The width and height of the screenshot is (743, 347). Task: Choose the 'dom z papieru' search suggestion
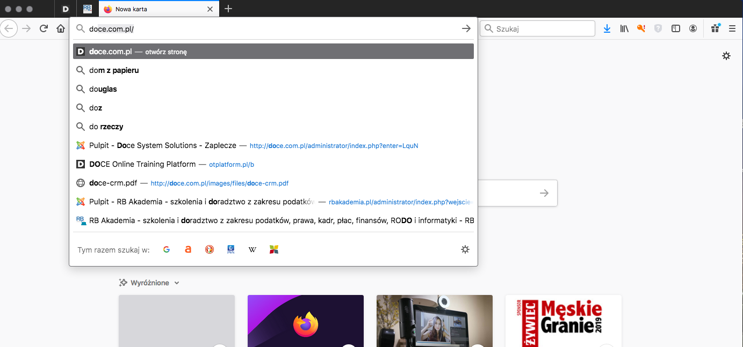coord(114,70)
